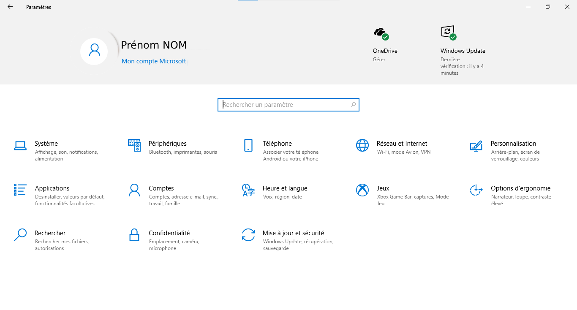This screenshot has width=577, height=310.
Task: Open the Téléphone phone icon
Action: (x=248, y=145)
